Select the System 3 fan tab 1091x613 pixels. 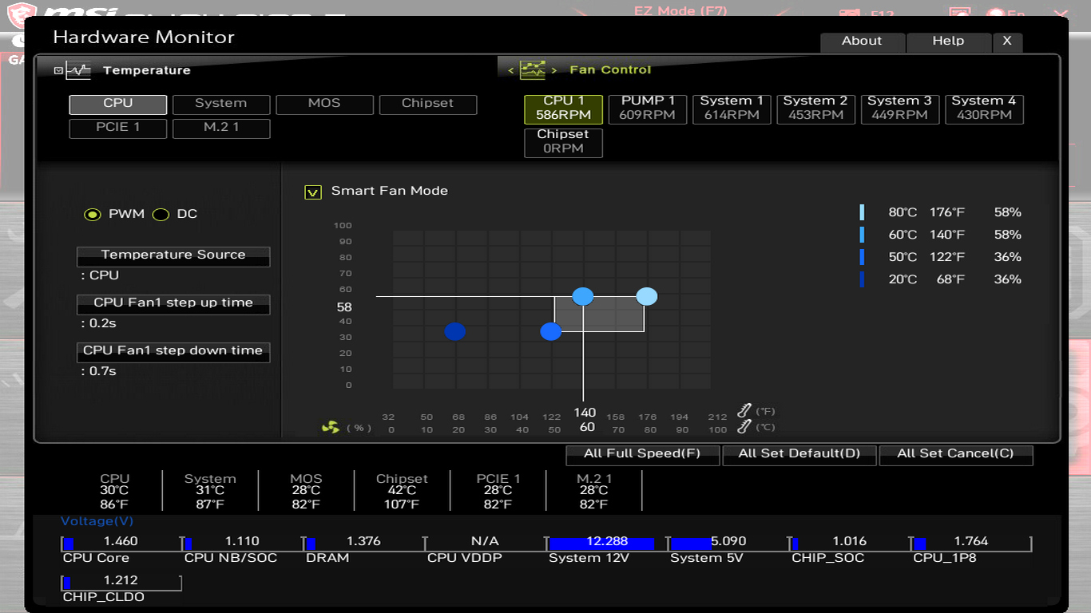(900, 109)
